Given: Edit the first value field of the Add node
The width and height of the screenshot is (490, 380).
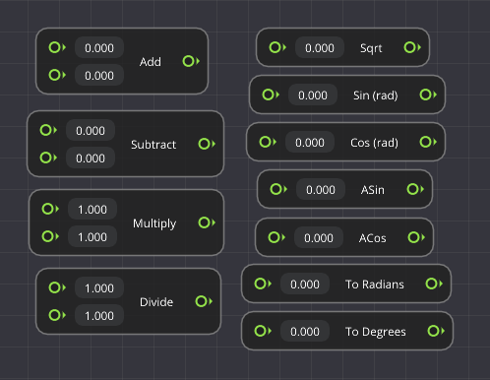Looking at the screenshot, I should [x=99, y=48].
